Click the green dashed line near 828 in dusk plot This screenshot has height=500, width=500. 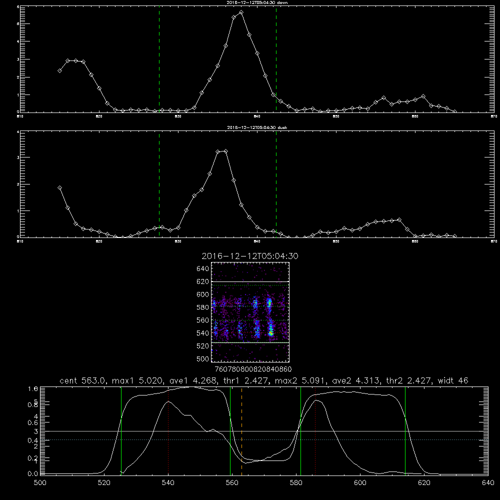(x=159, y=184)
